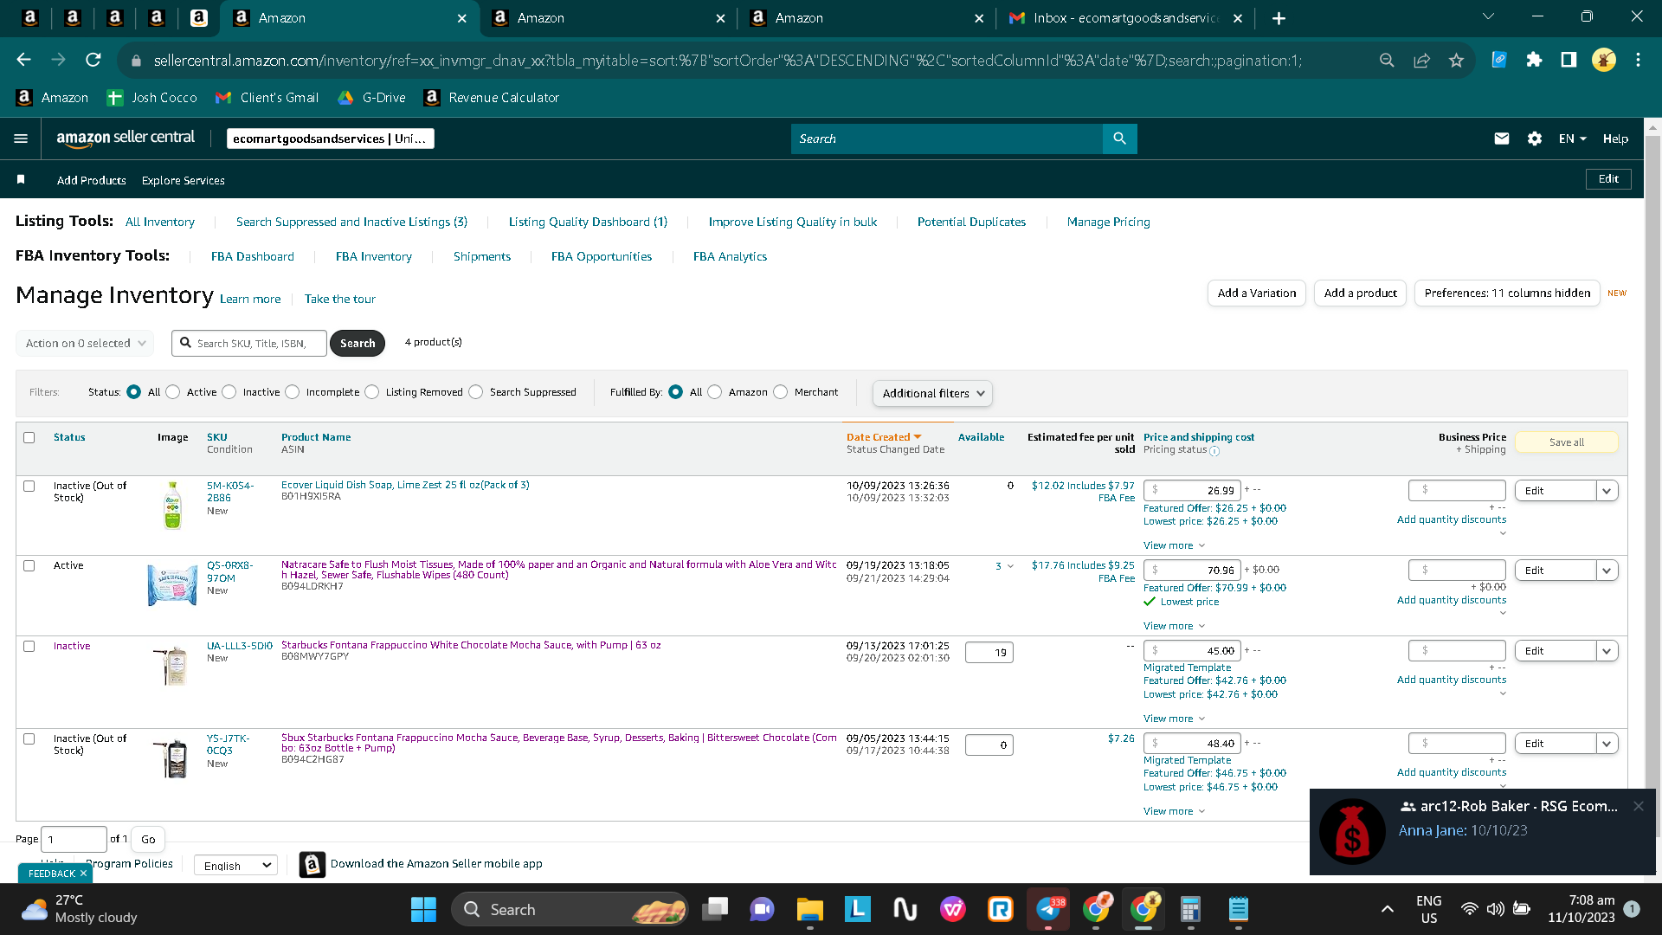Screen dimensions: 1662x935
Task: Open Natracare product thumbnail image
Action: tap(172, 584)
